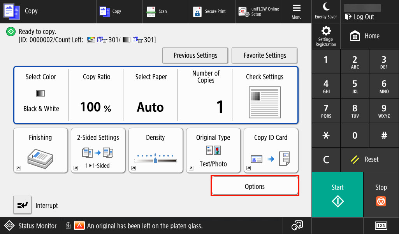Tap numeric key 3 DEF
The image size is (399, 234).
(x=384, y=62)
